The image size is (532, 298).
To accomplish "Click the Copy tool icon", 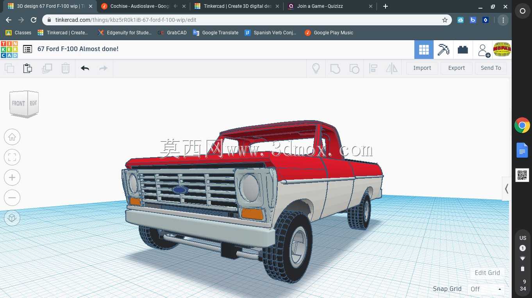I will 9,68.
